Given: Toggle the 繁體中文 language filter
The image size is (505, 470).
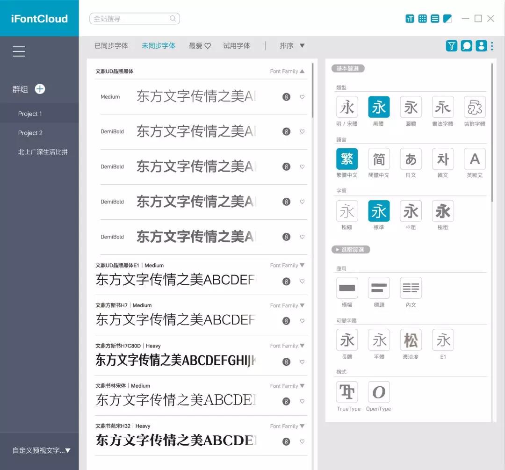Looking at the screenshot, I should point(347,159).
